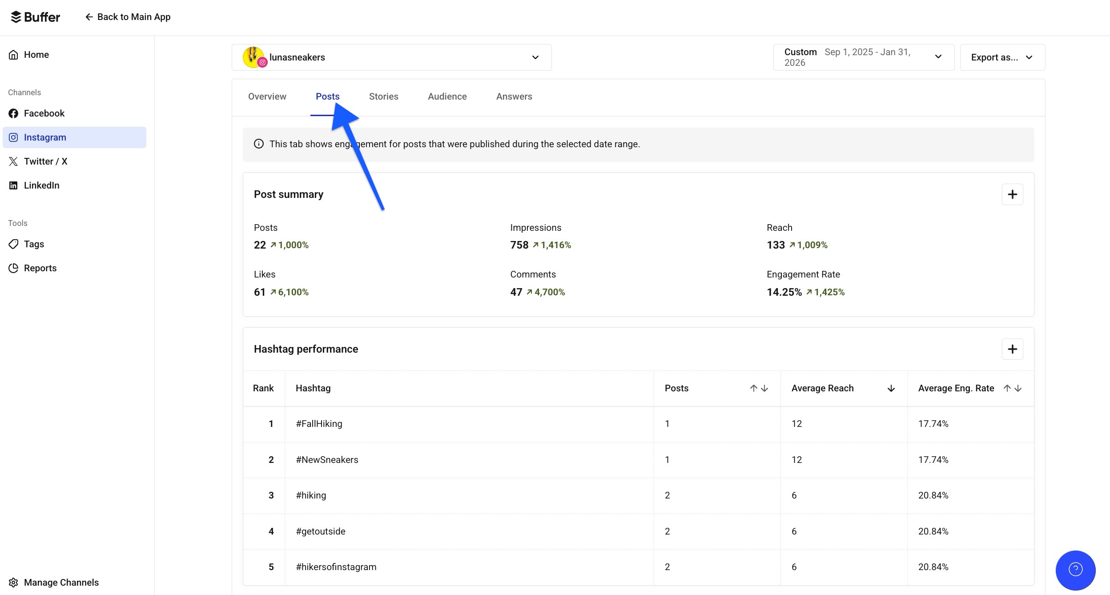
Task: Add Post summary to report
Action: click(1013, 194)
